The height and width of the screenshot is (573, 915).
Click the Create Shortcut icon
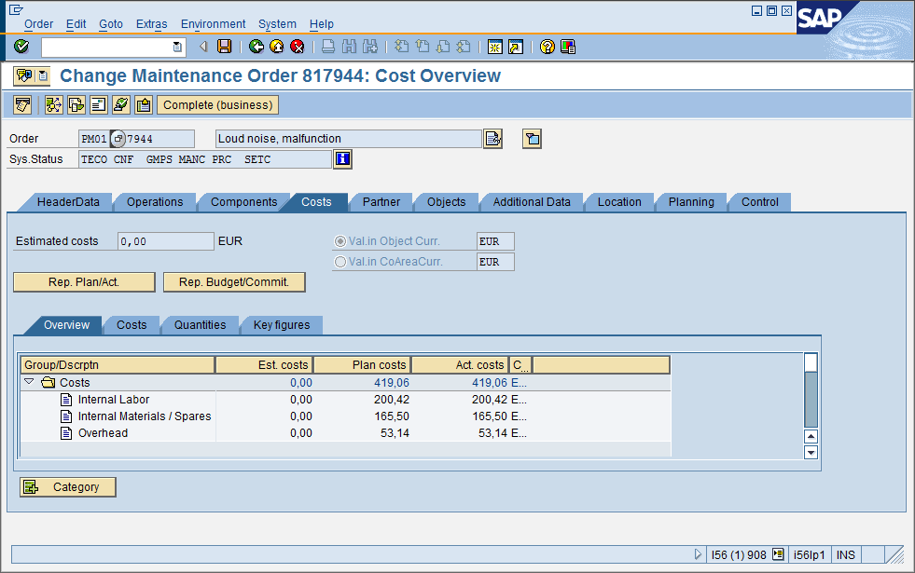pos(516,47)
